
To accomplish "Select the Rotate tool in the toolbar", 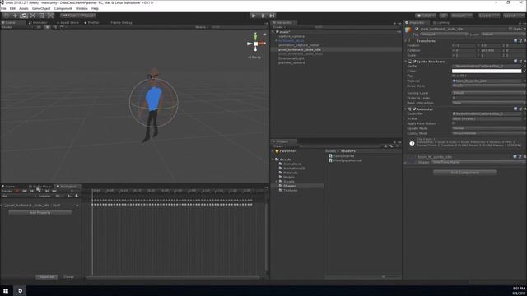I will pyautogui.click(x=24, y=16).
